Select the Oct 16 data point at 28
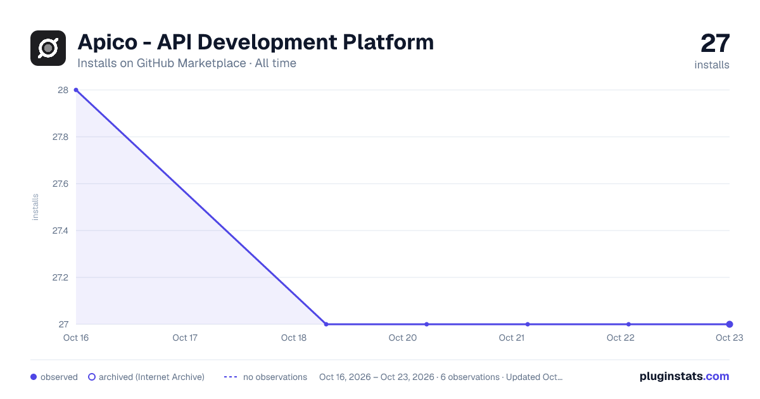Screen dimensions: 760x399 (x=76, y=90)
